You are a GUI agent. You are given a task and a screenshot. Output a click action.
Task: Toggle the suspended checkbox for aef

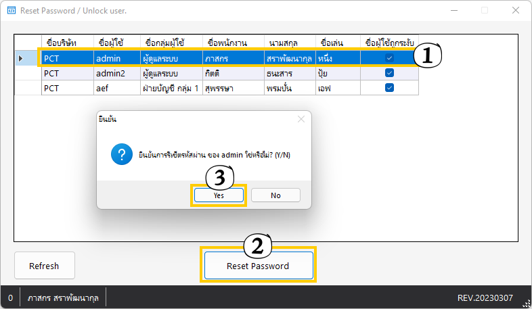(x=389, y=88)
